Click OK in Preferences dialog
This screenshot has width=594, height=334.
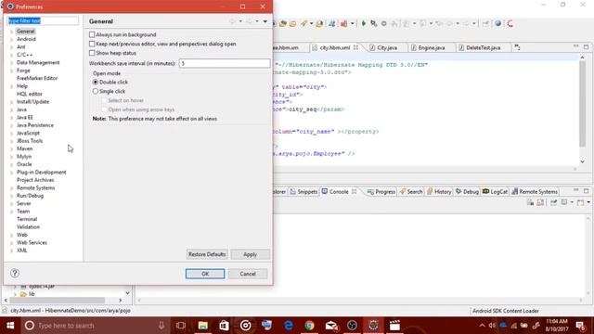click(205, 274)
